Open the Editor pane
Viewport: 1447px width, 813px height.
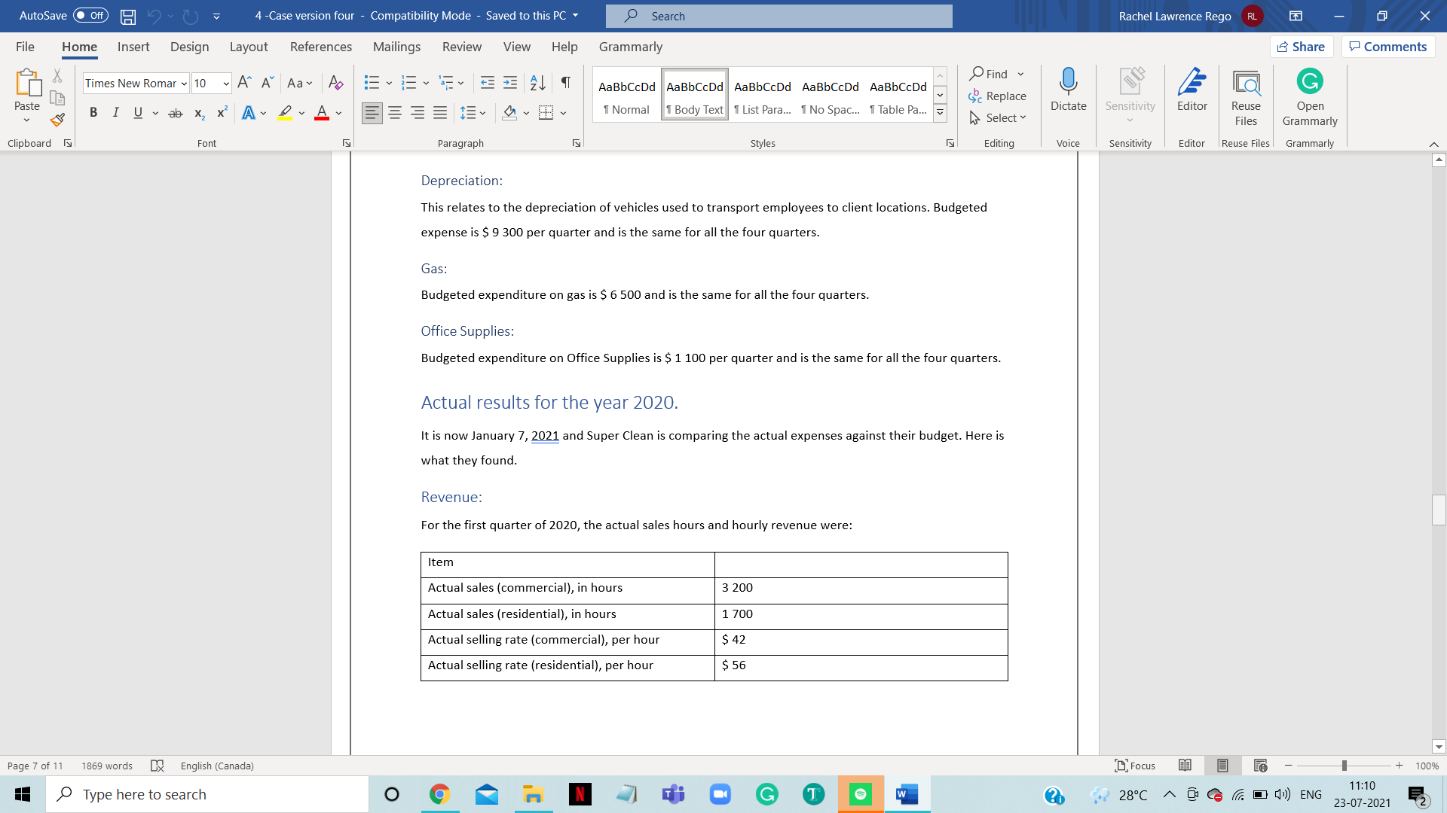[1191, 93]
